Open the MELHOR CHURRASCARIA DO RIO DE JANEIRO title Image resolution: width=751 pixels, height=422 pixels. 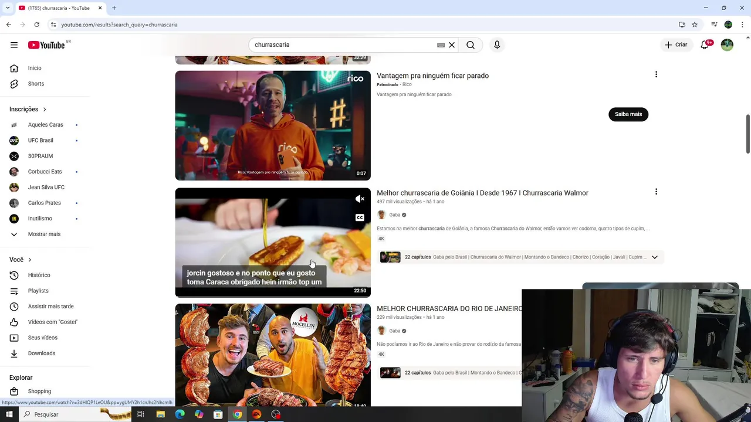point(449,309)
